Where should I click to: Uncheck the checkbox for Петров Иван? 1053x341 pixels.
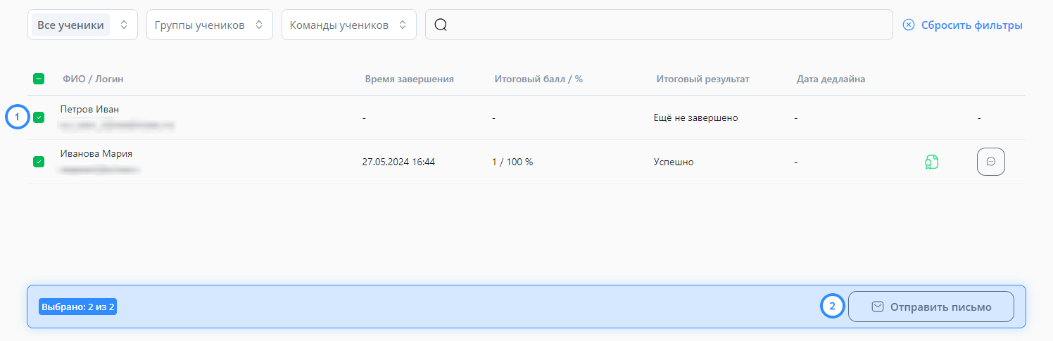[x=39, y=117]
